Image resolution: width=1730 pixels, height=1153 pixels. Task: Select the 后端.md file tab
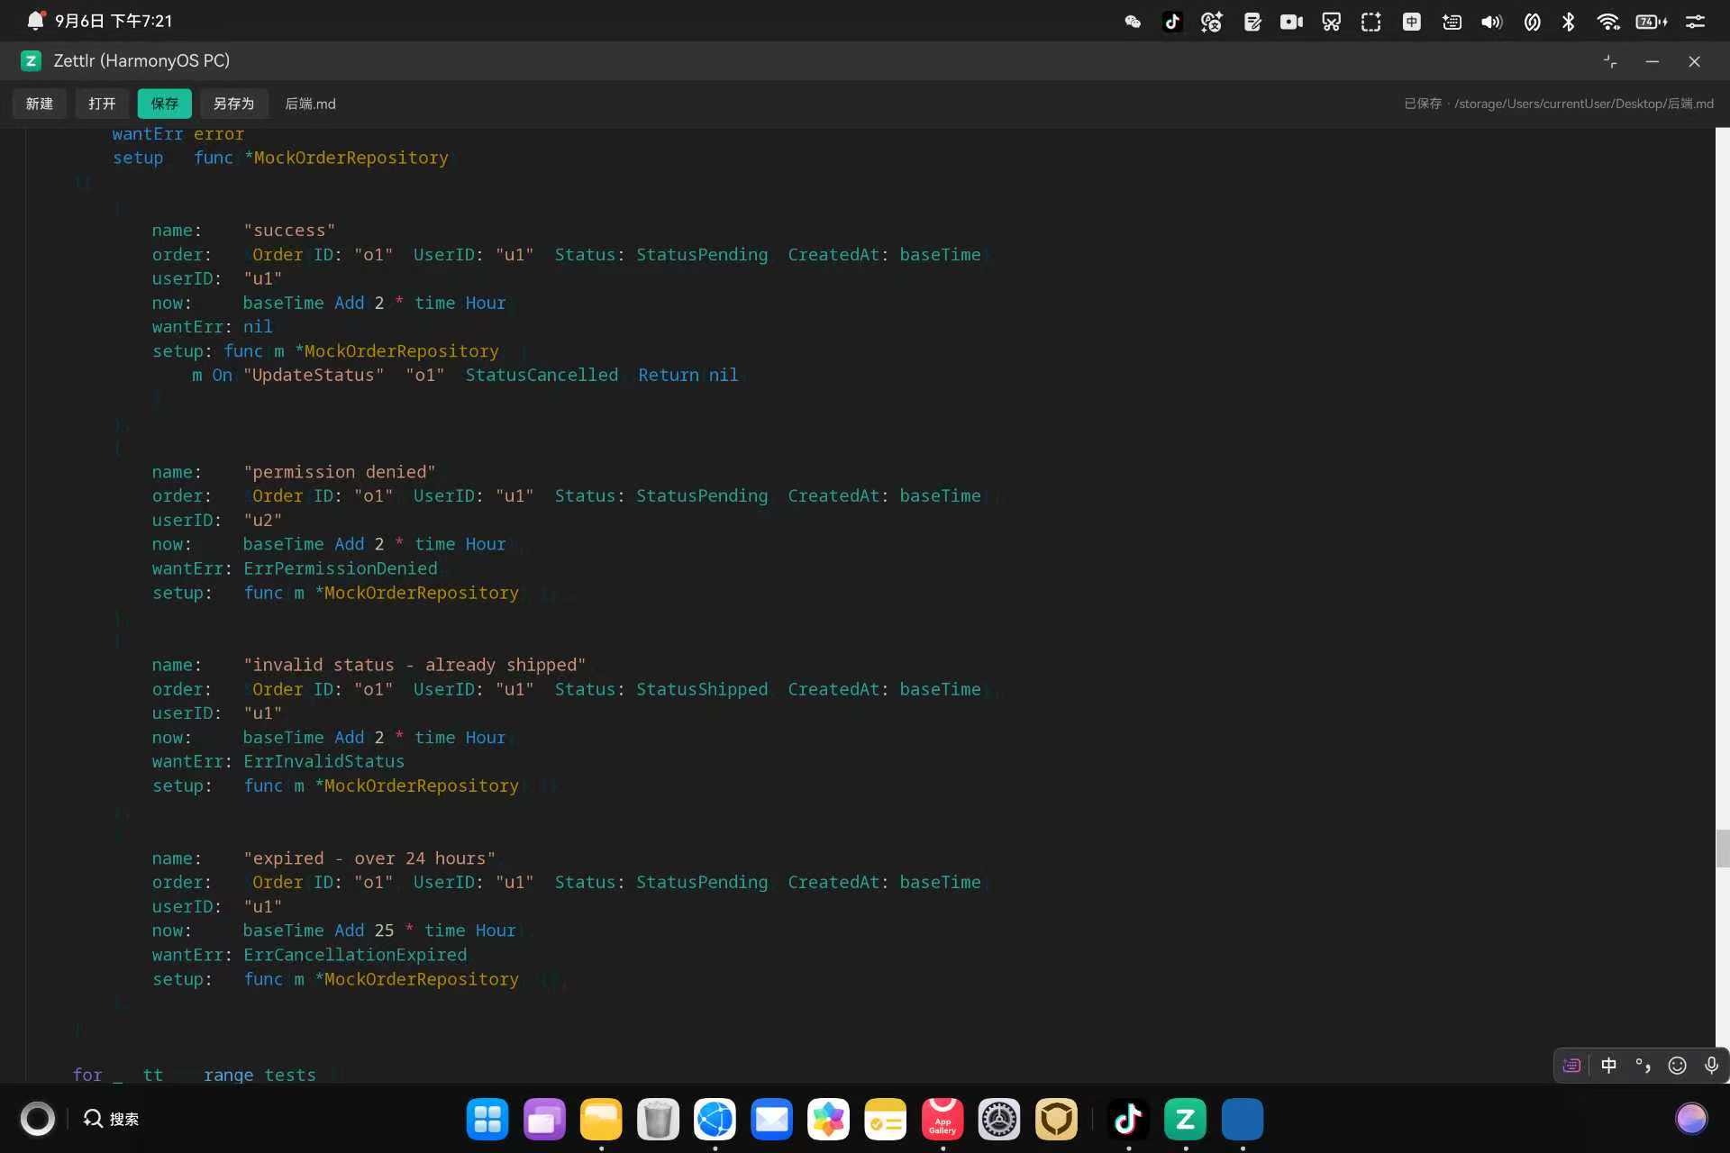pyautogui.click(x=310, y=104)
